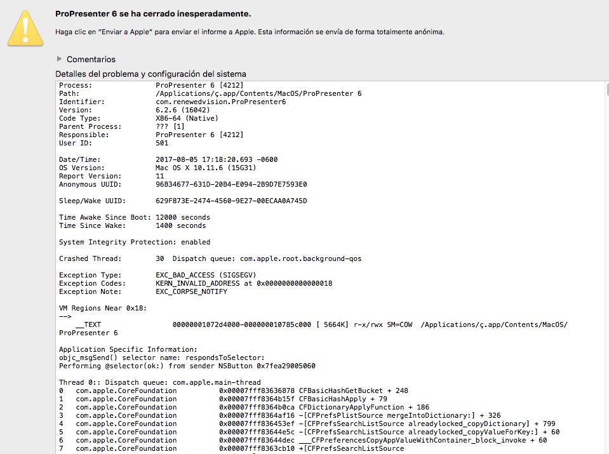Click stack frame 3 CFPrefsPlistSource mergeIntoDictionary
Screen dimensions: 609x454
pyautogui.click(x=279, y=415)
